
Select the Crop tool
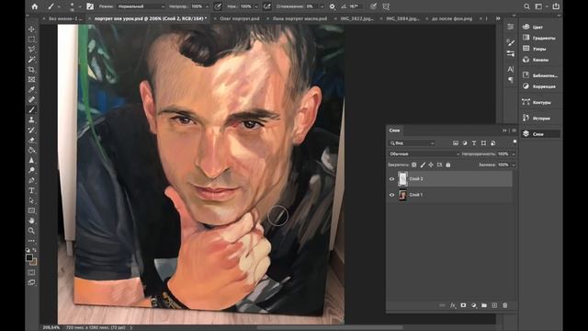coord(31,70)
